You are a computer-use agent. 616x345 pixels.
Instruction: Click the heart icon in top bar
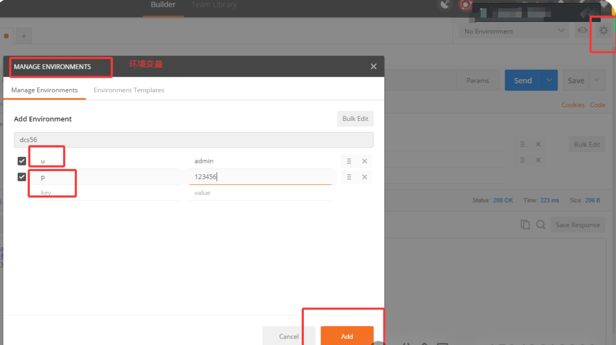tap(605, 4)
